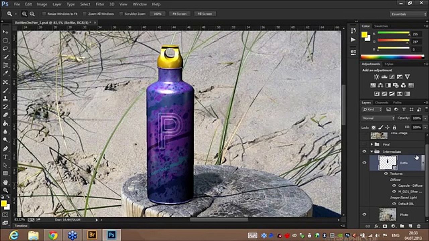This screenshot has height=241, width=429.
Task: Toggle the Scrubby Zoom checkbox
Action: pyautogui.click(x=121, y=14)
